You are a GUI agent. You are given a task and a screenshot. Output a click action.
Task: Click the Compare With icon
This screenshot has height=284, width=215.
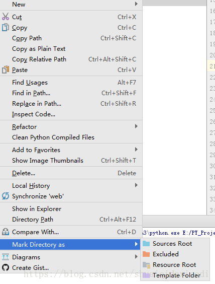coord(6,232)
